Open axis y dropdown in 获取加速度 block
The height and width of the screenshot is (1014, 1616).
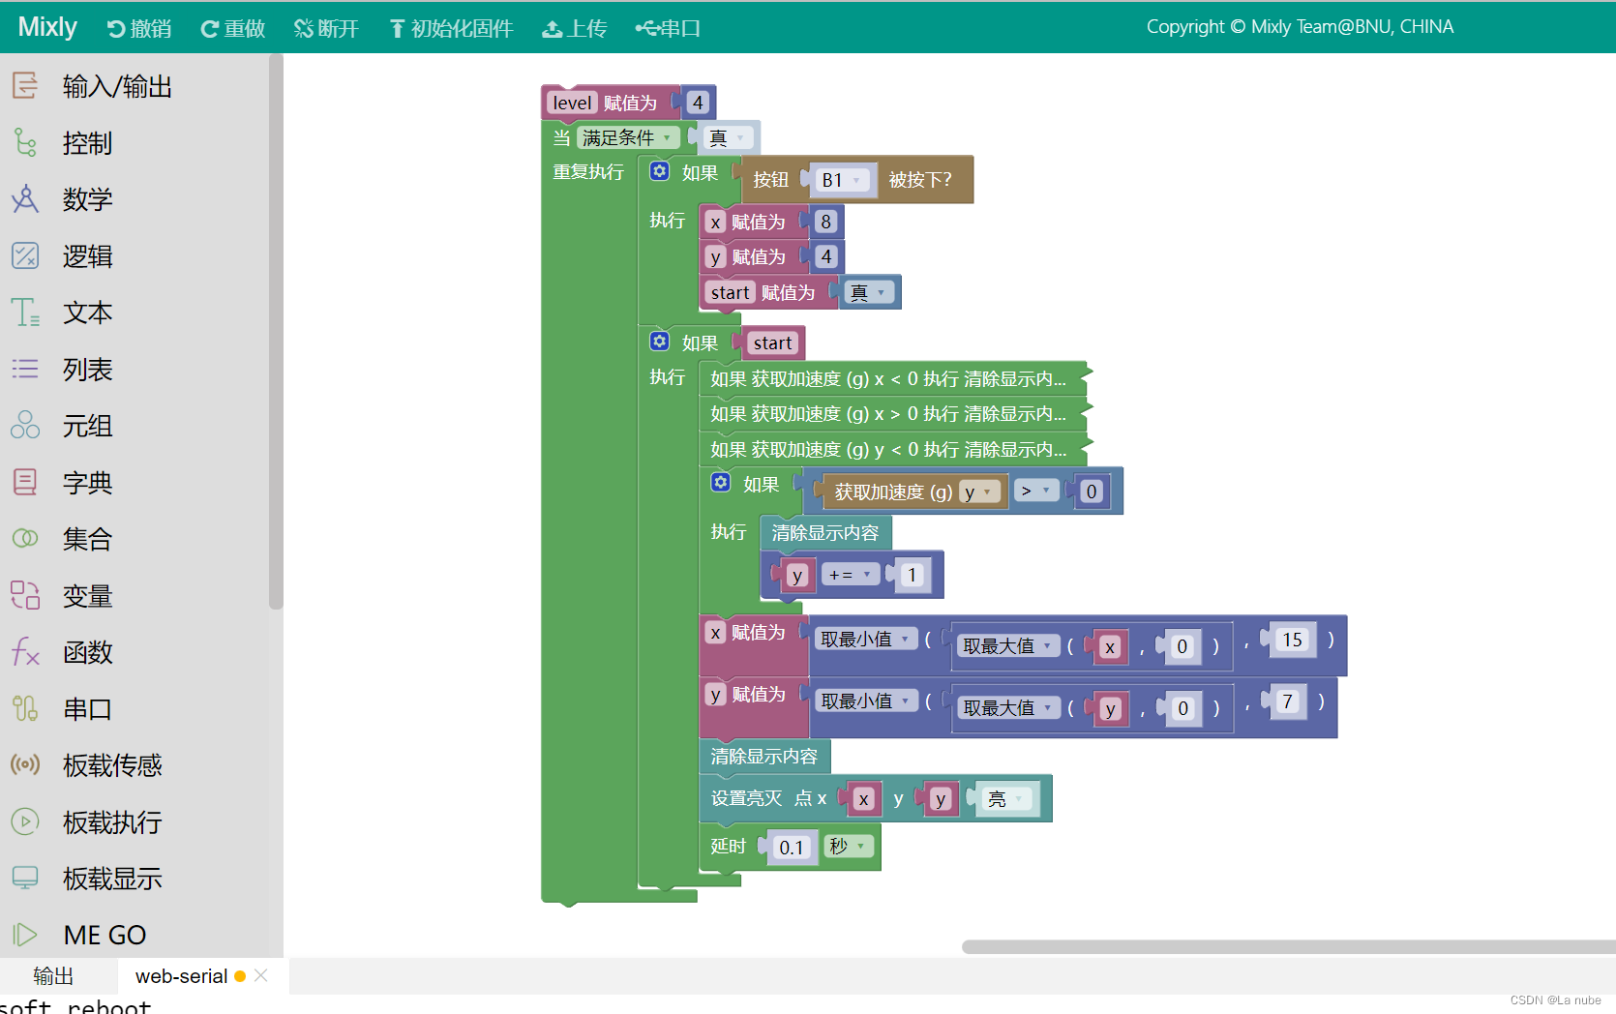[x=979, y=492]
